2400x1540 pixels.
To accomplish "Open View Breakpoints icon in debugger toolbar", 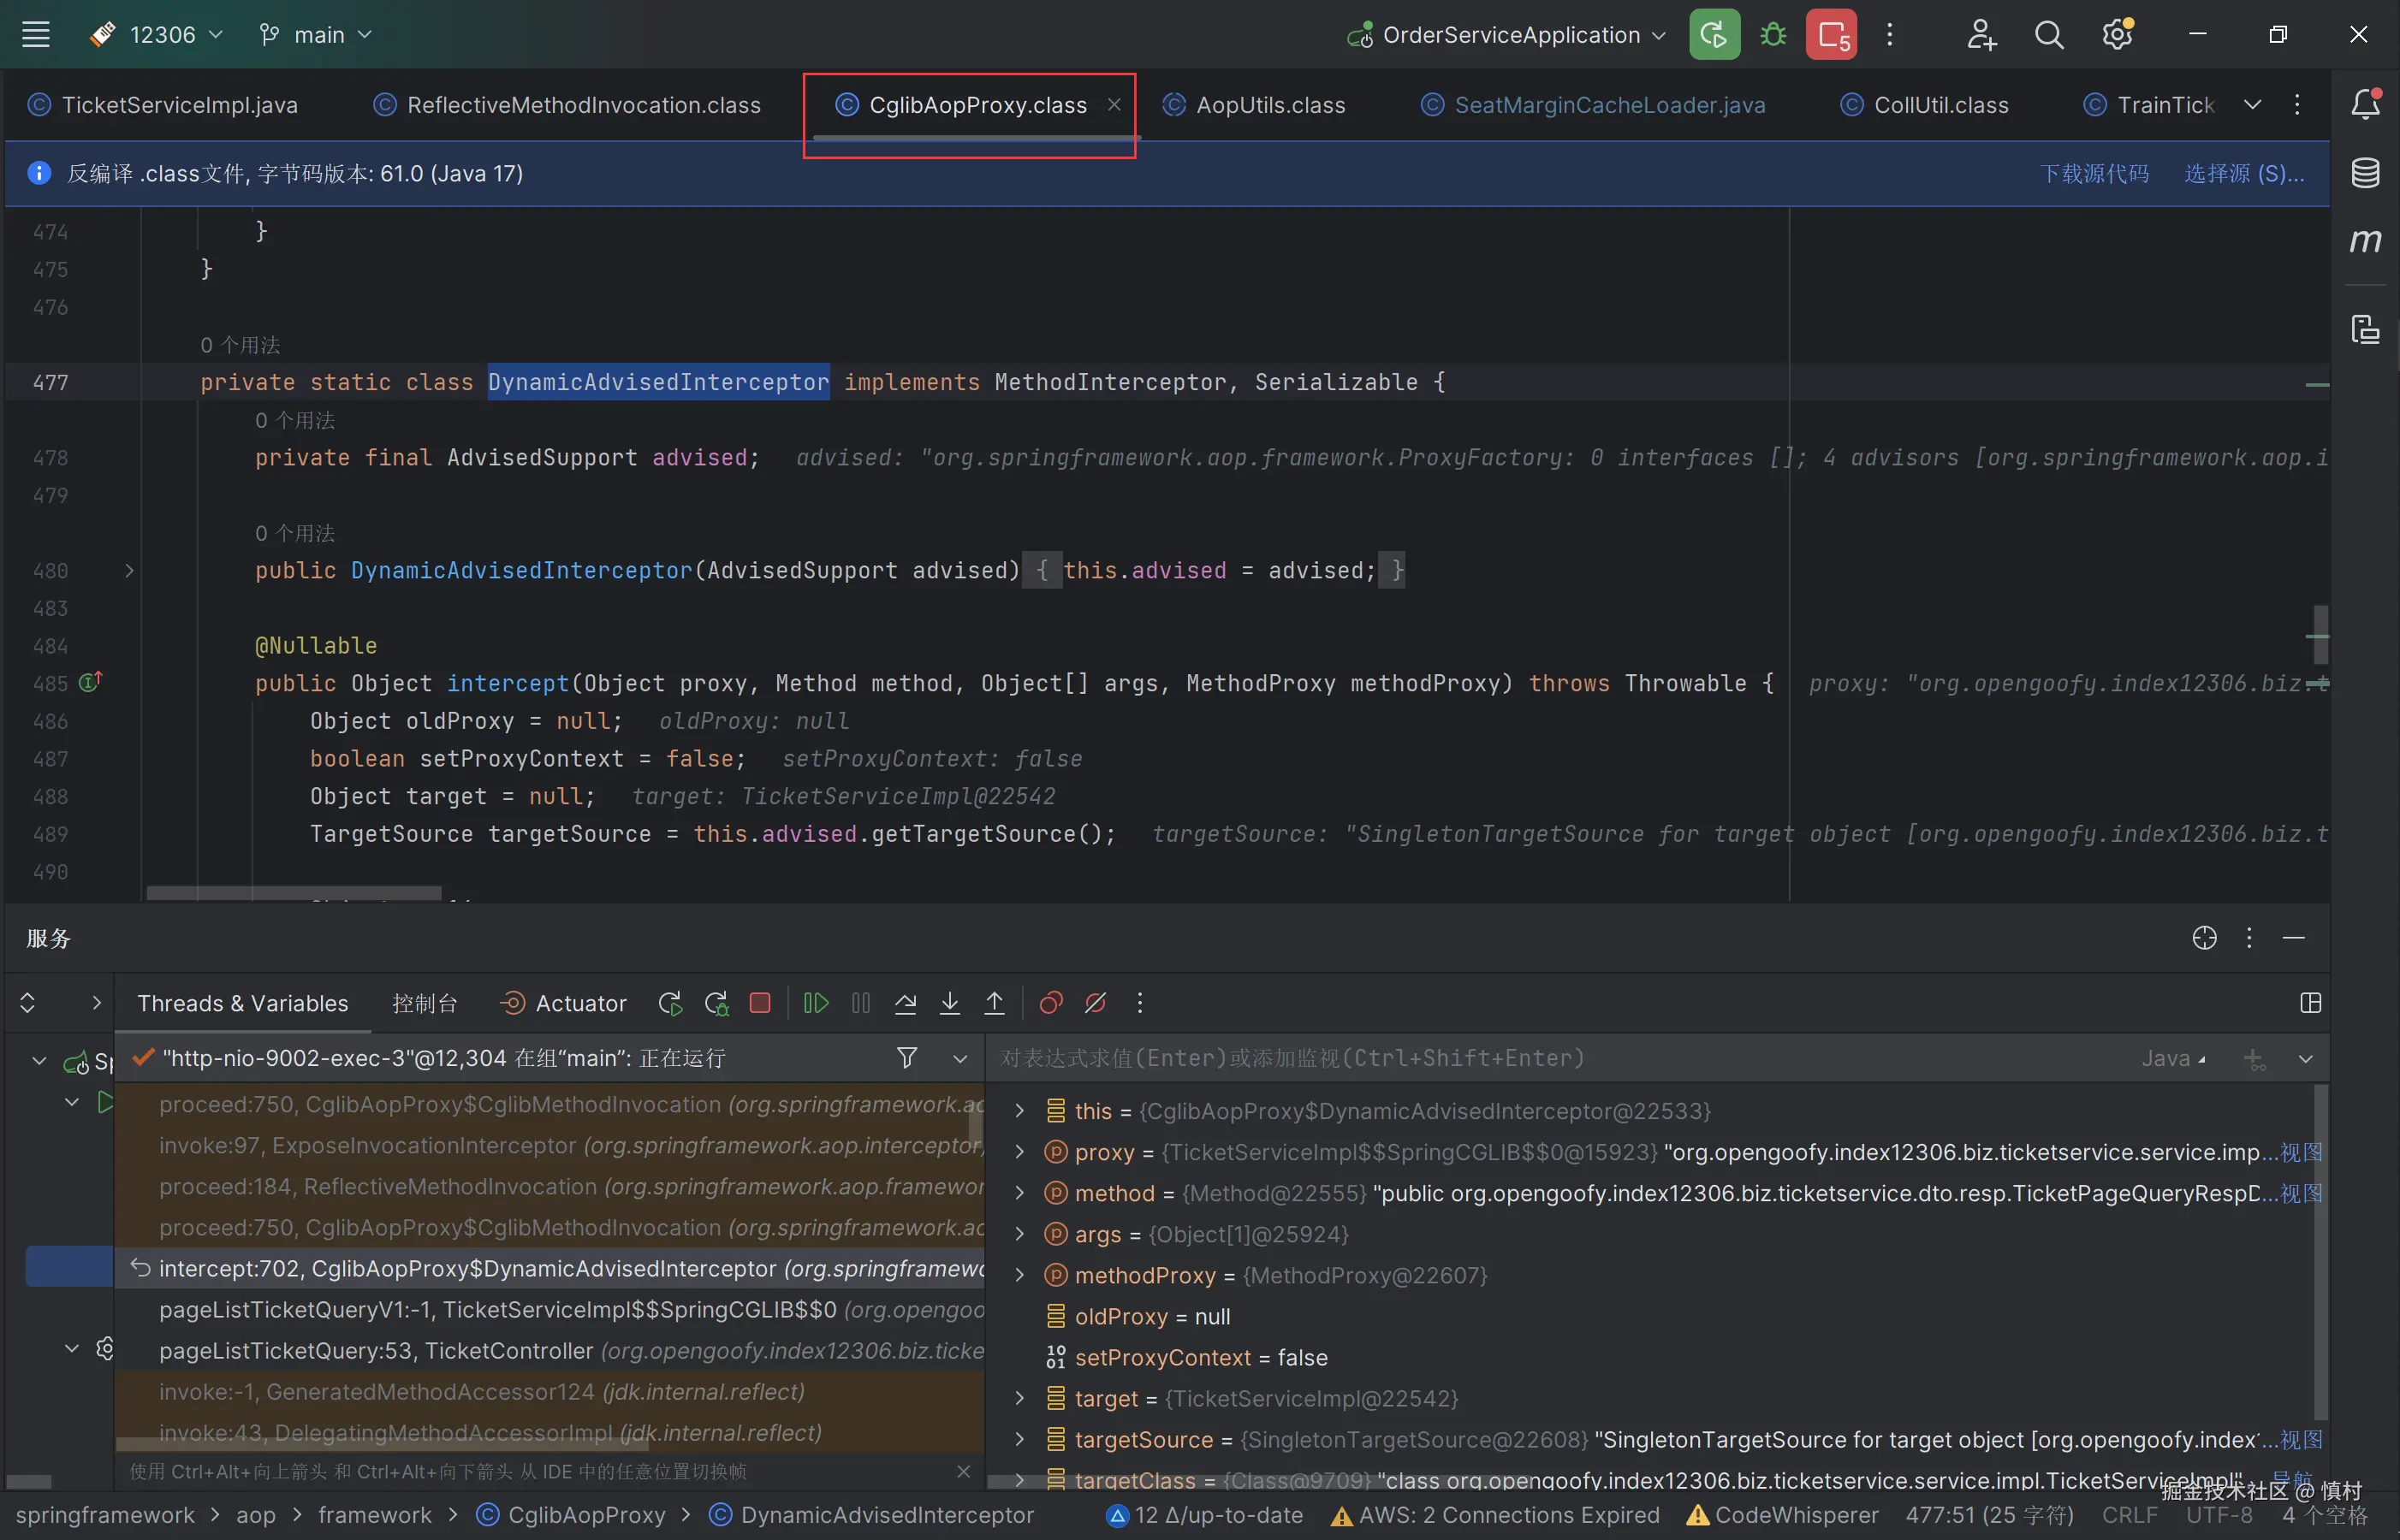I will coord(1050,1003).
